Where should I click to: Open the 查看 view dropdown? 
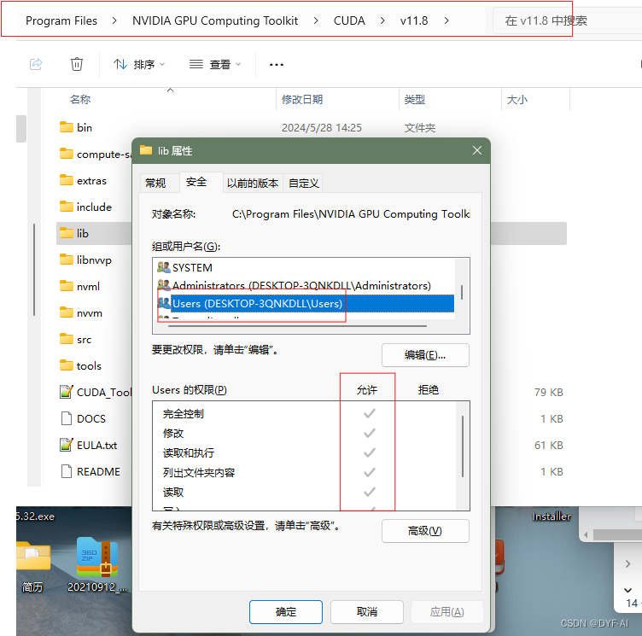(x=215, y=64)
